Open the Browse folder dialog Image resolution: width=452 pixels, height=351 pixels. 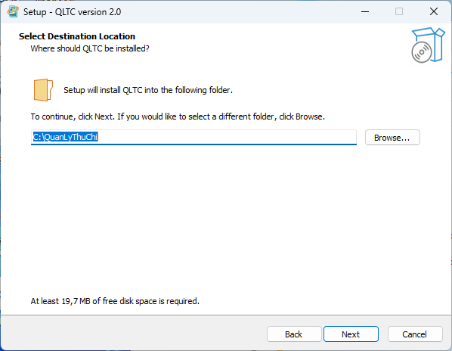[392, 138]
